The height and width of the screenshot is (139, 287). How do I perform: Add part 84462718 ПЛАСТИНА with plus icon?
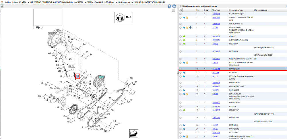point(181,132)
